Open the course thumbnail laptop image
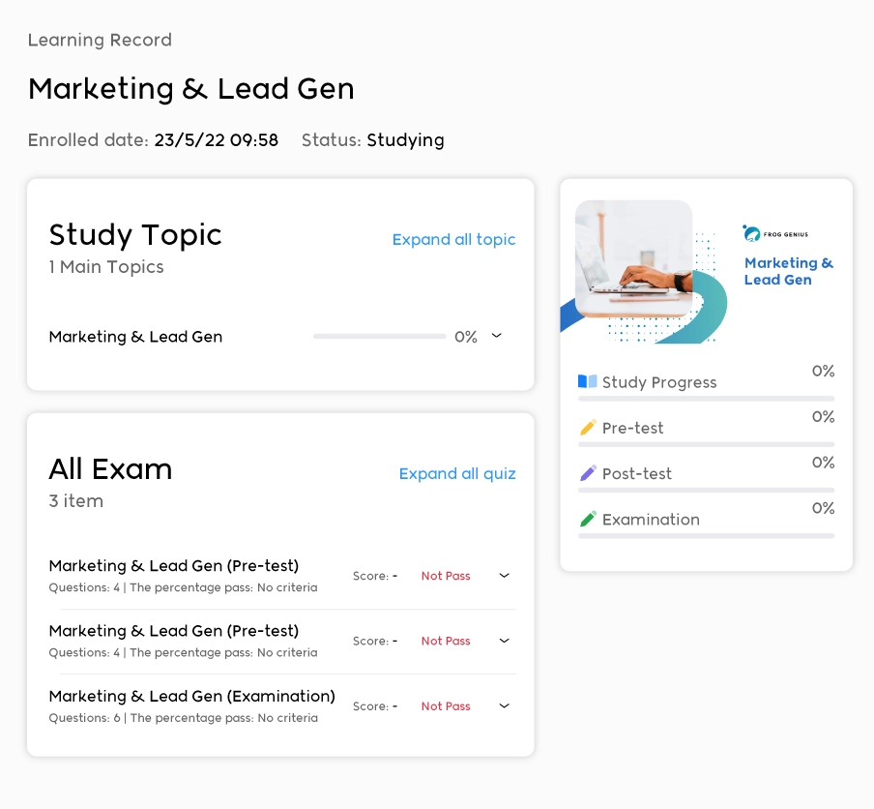 pyautogui.click(x=634, y=259)
